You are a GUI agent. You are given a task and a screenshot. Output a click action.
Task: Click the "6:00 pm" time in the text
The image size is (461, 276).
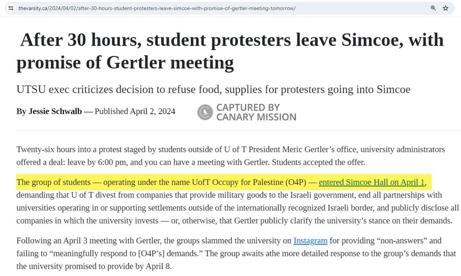click(x=169, y=162)
